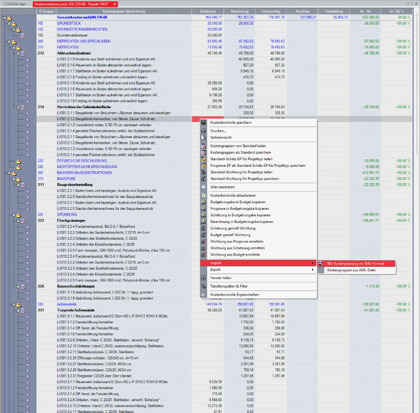Collapse the 331 Tragende Außenwände node
Image resolution: width=420 pixels, height=413 pixels.
pyautogui.click(x=18, y=311)
